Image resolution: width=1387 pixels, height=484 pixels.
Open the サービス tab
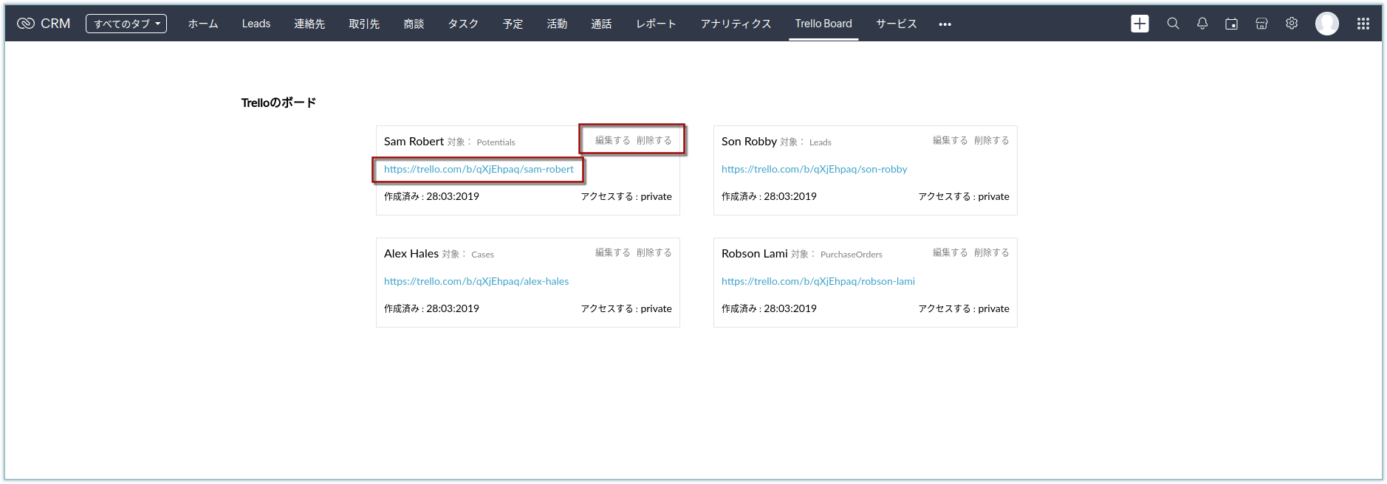coord(897,24)
